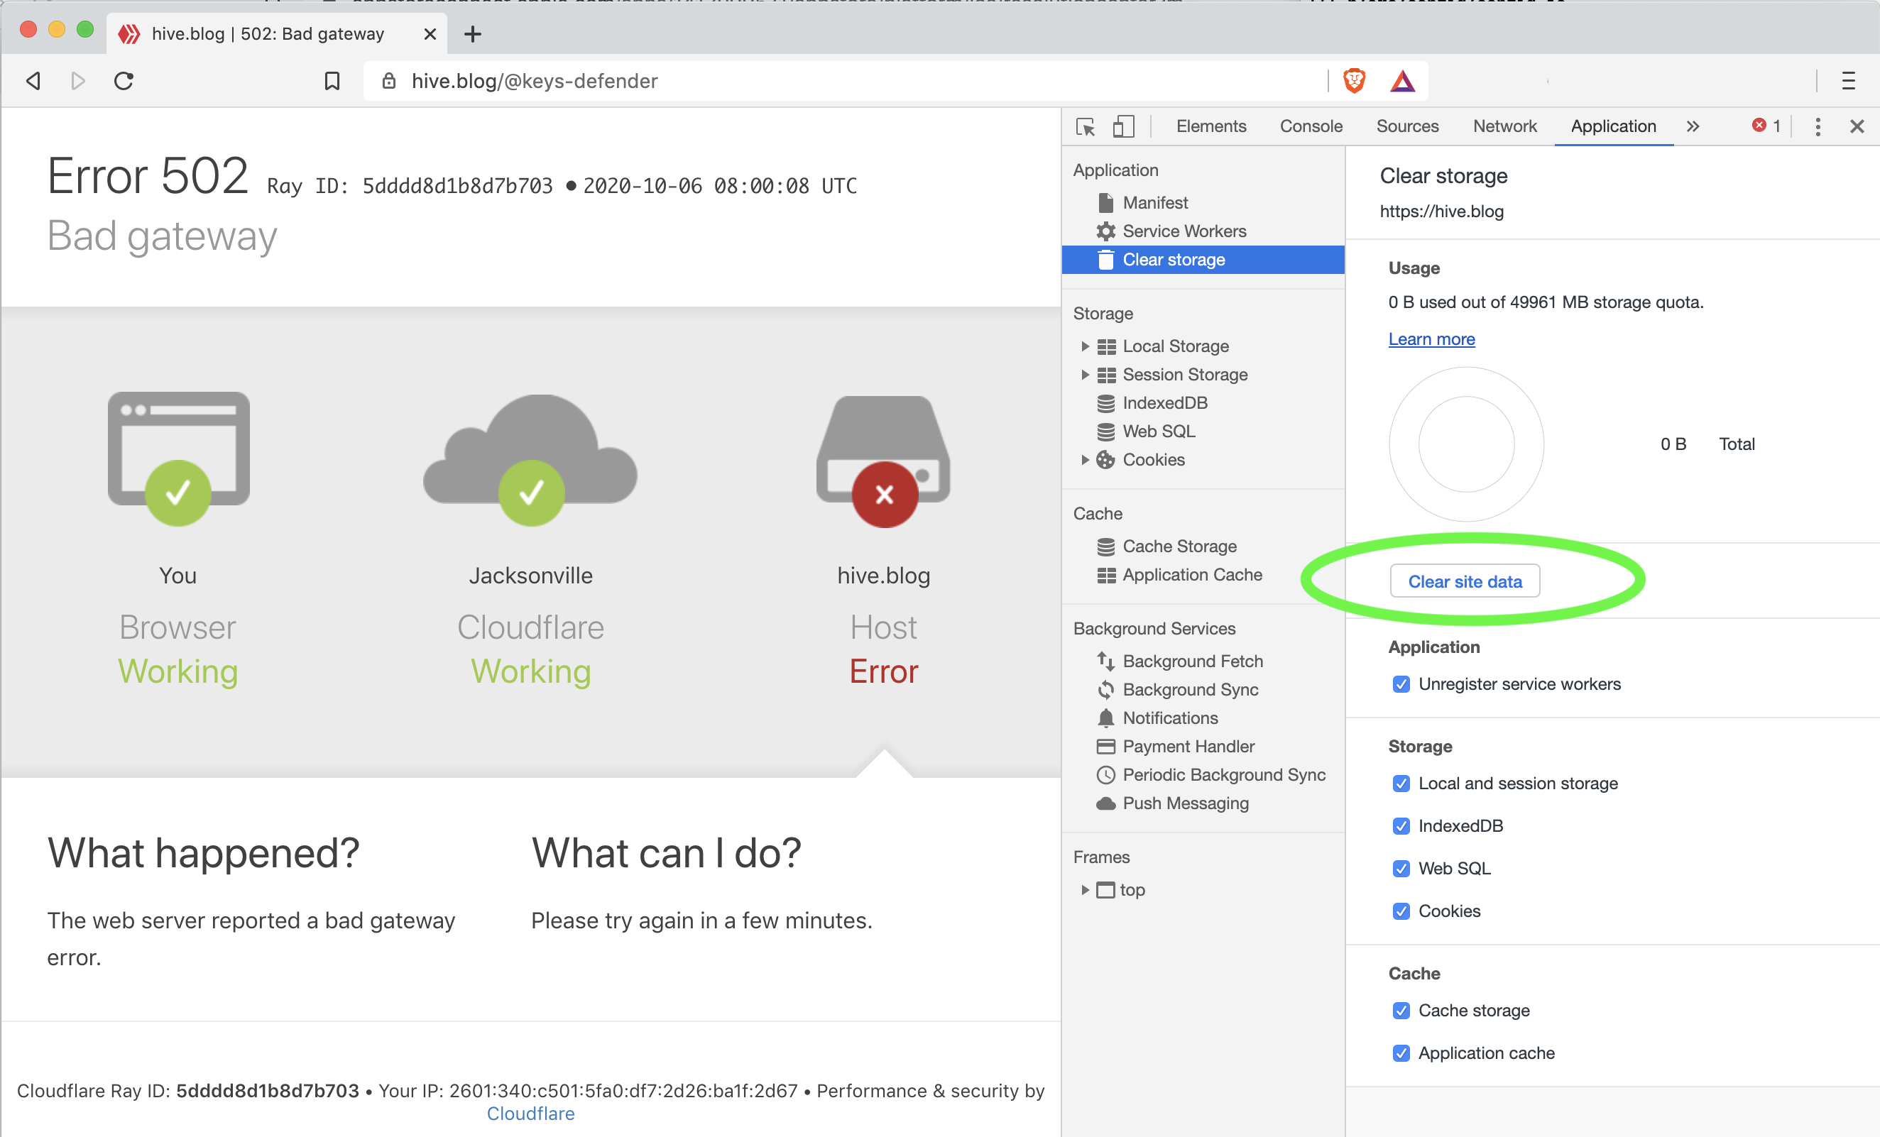This screenshot has height=1137, width=1880.
Task: View site padlock security info
Action: [x=388, y=81]
